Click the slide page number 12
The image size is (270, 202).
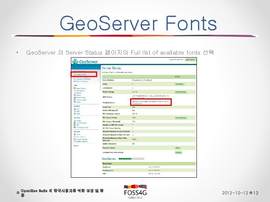(x=256, y=193)
